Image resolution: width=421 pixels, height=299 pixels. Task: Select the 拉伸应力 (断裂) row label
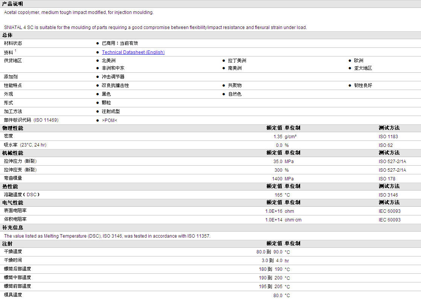(20, 161)
